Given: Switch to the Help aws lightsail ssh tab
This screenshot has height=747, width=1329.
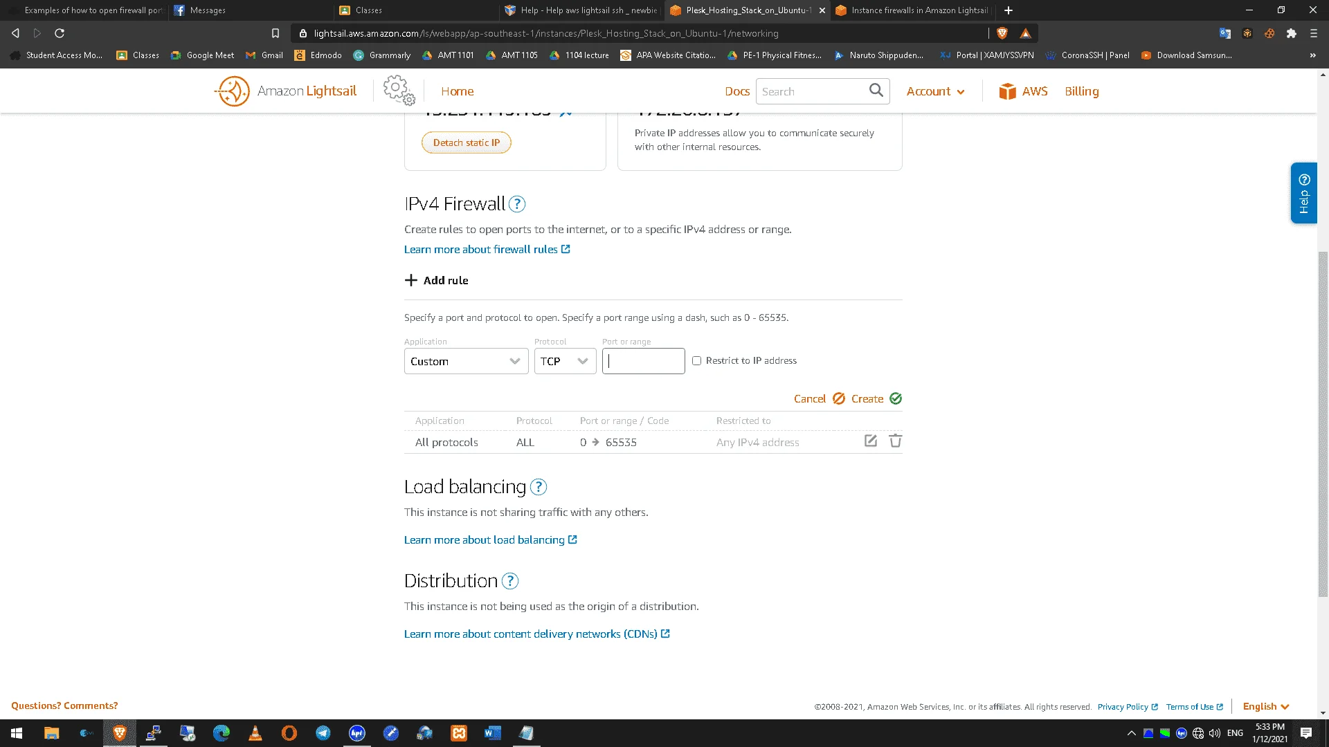Looking at the screenshot, I should coord(580,10).
